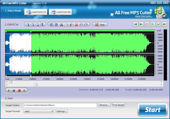Screen dimensions: 170x119
Task: Click the '2, Edit & Cut' label
Action: click(x=12, y=24)
